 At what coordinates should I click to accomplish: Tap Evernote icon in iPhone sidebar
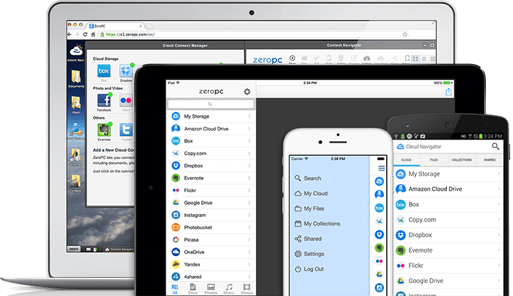pos(379,248)
